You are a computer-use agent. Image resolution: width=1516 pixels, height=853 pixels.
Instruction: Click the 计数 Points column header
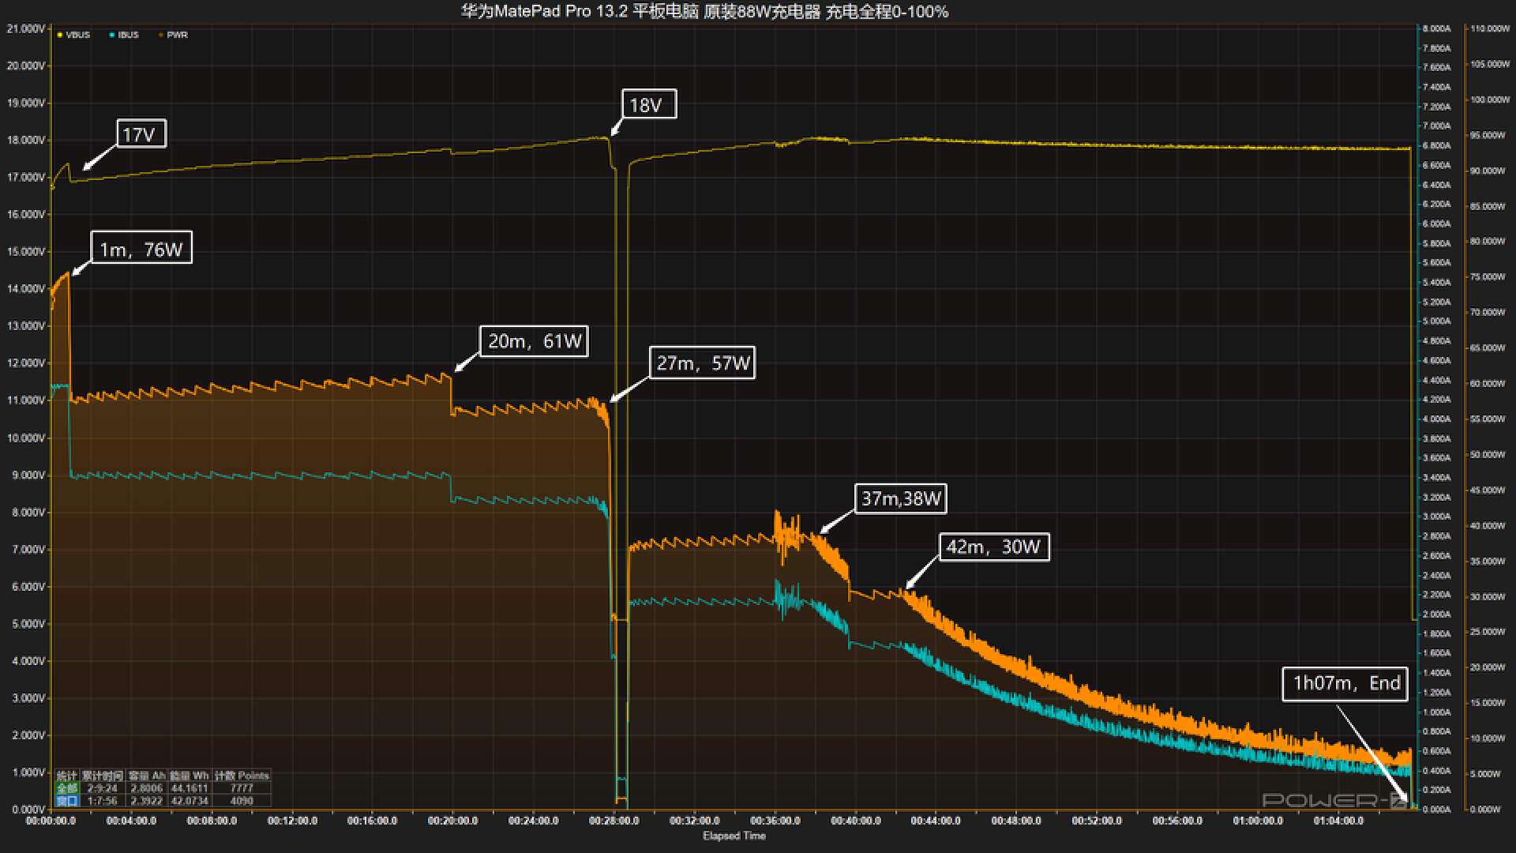[242, 776]
